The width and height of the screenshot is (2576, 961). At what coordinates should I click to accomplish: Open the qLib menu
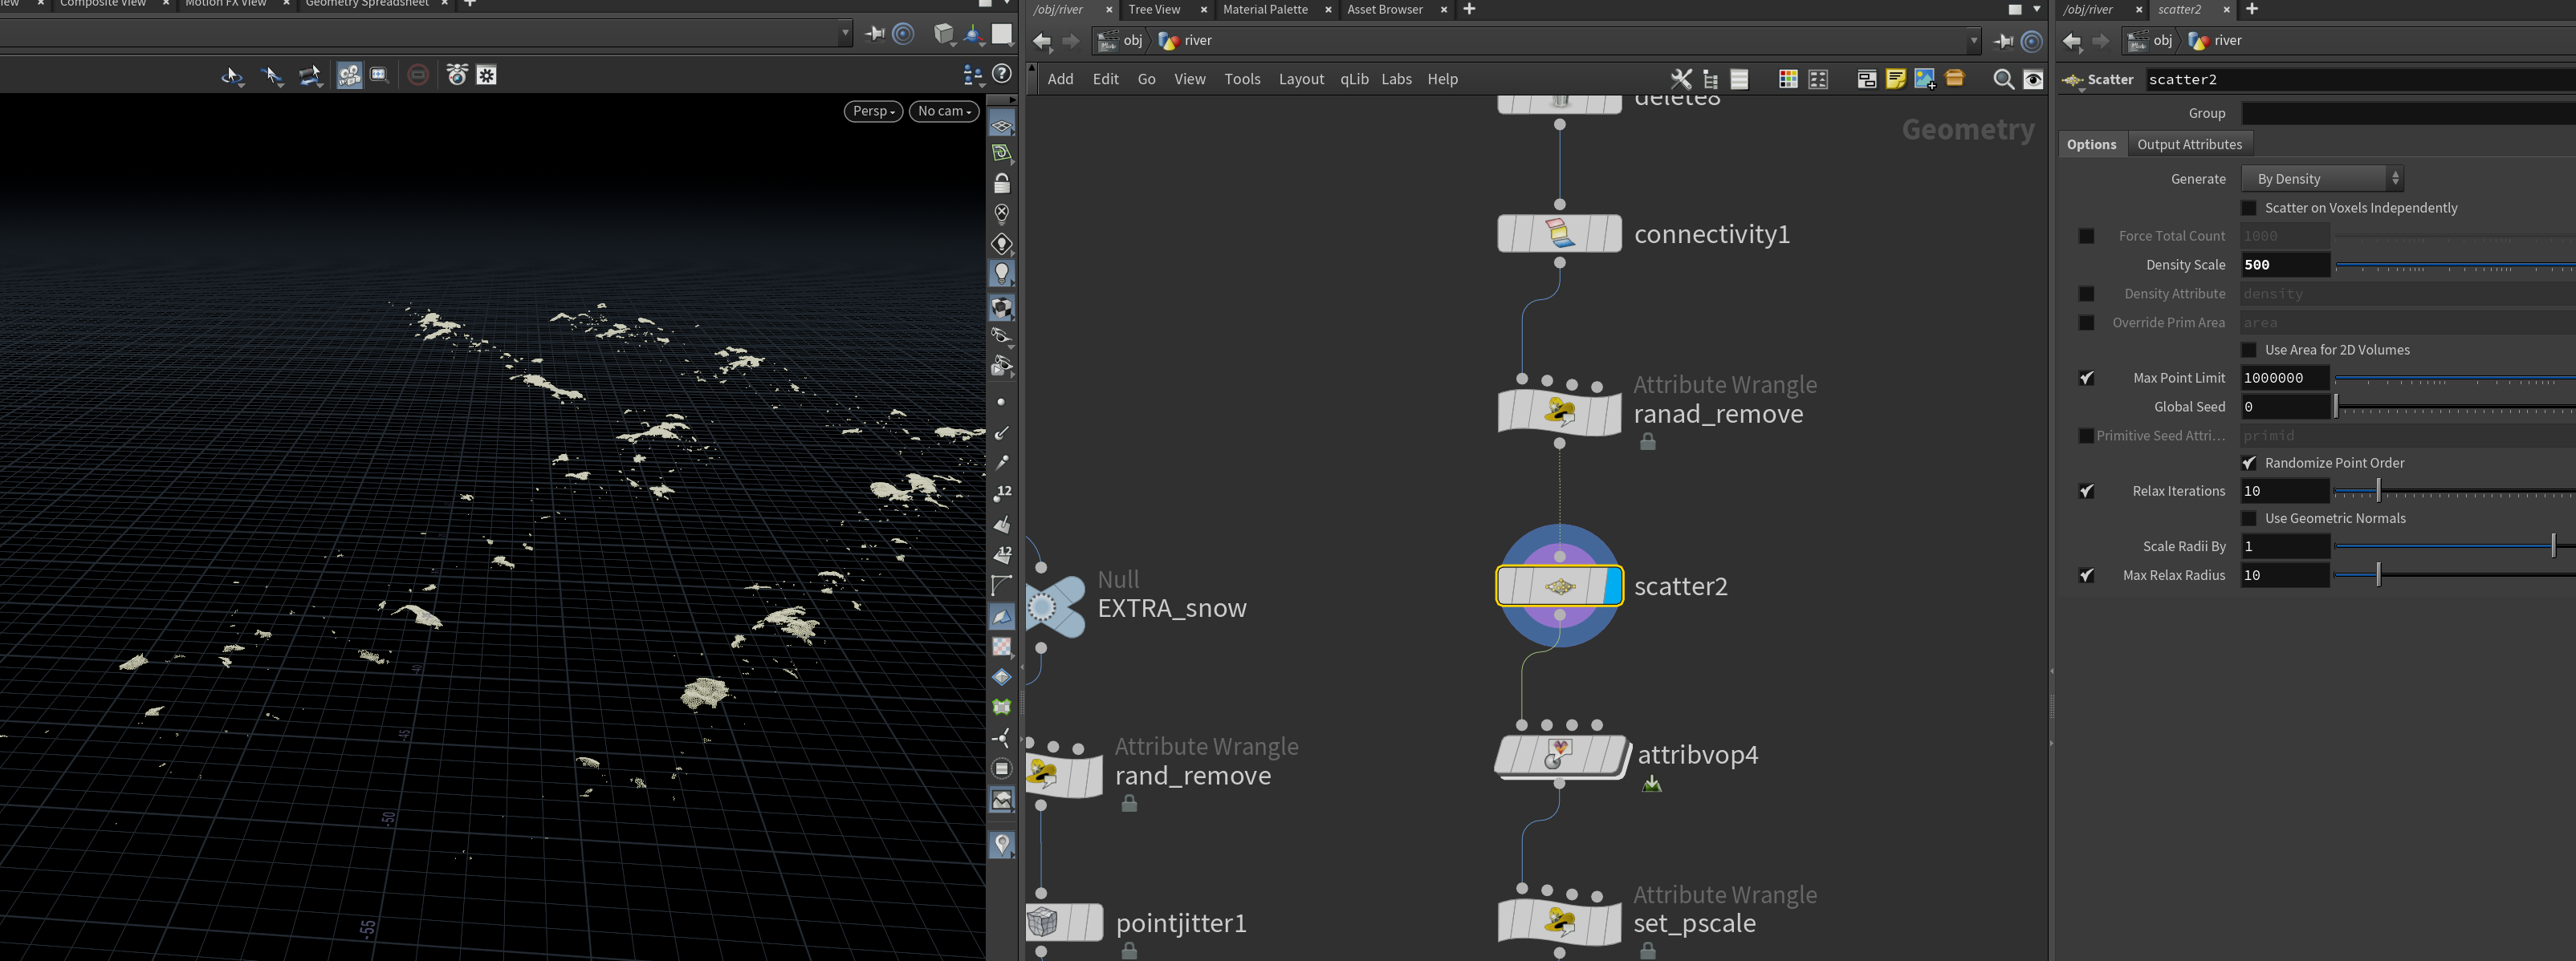tap(1354, 79)
